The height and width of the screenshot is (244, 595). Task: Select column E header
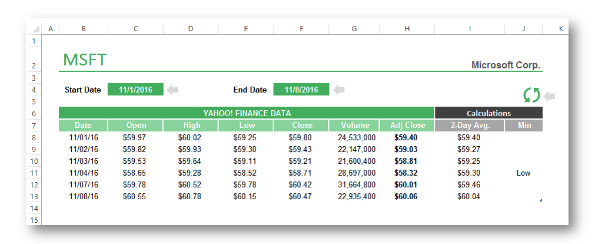[246, 29]
